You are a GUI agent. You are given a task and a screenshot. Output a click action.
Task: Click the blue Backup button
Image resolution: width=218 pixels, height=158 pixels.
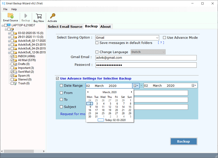183,141
